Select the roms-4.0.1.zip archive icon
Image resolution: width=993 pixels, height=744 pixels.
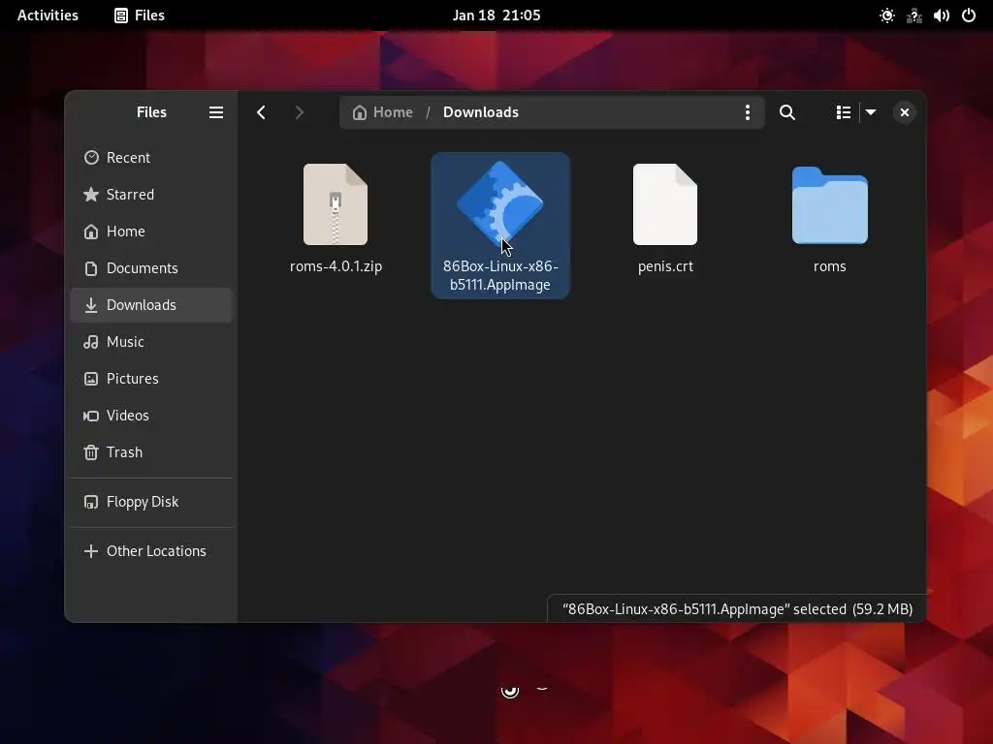tap(336, 204)
